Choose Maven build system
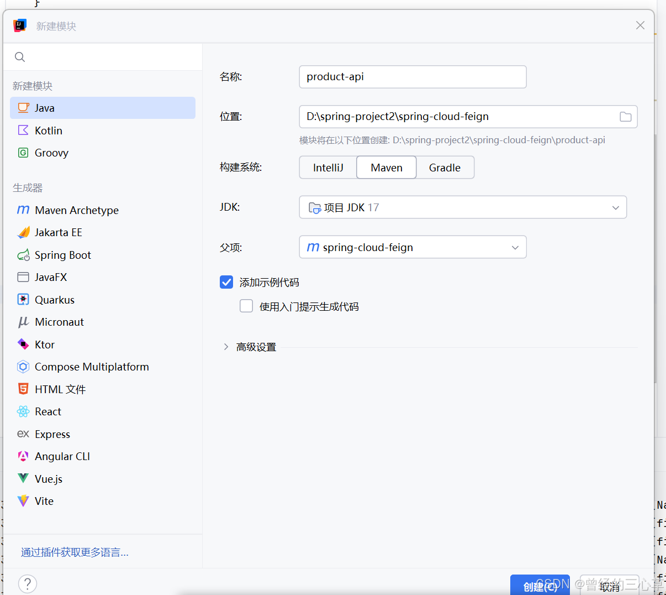The image size is (666, 595). pos(387,168)
